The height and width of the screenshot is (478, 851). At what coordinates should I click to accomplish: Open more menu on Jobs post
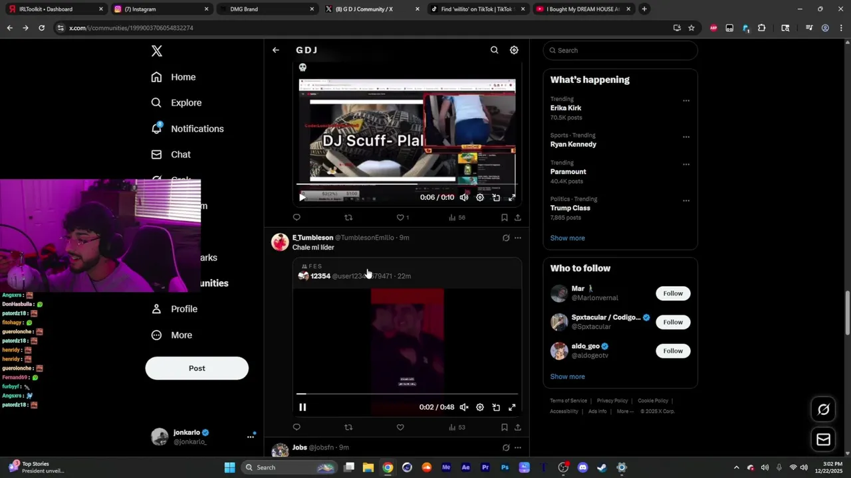(x=518, y=447)
